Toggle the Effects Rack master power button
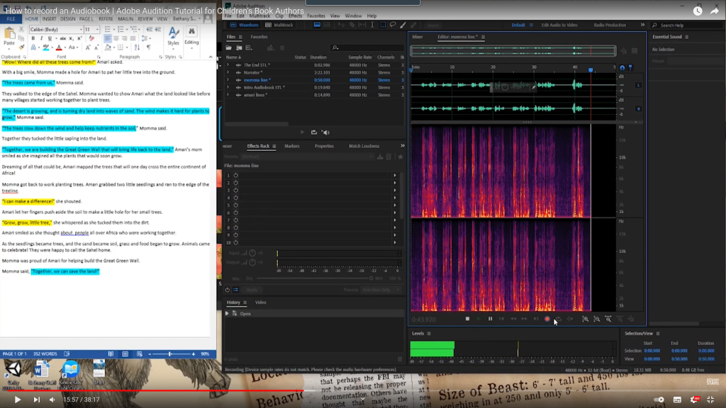 tap(228, 290)
